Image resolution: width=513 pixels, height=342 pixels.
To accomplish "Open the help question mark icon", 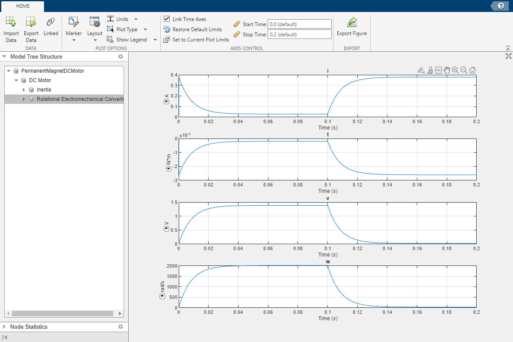I will click(x=501, y=6).
